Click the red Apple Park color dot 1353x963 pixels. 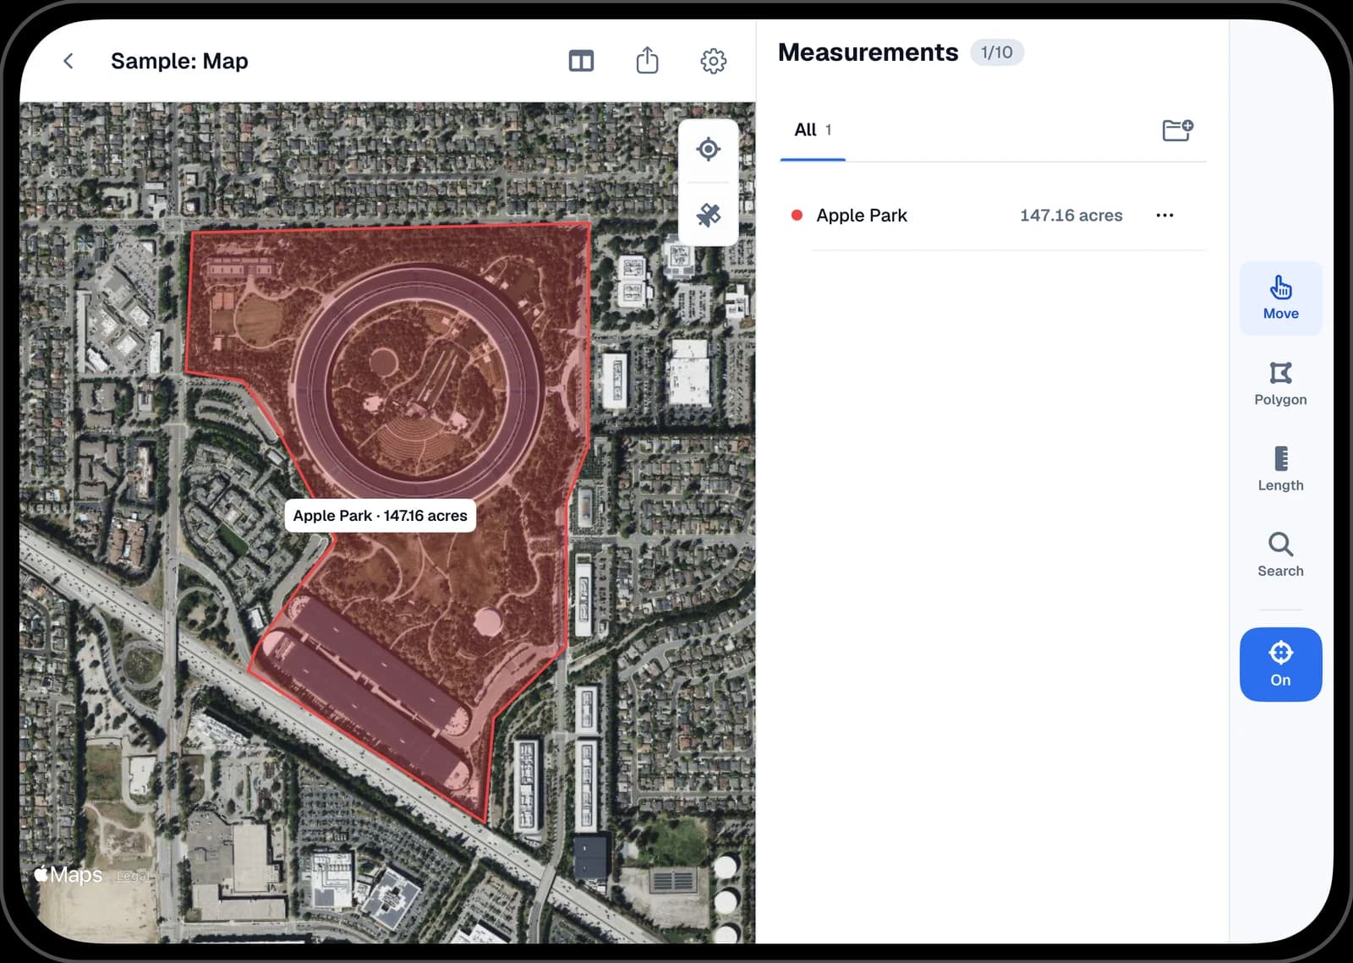coord(797,216)
